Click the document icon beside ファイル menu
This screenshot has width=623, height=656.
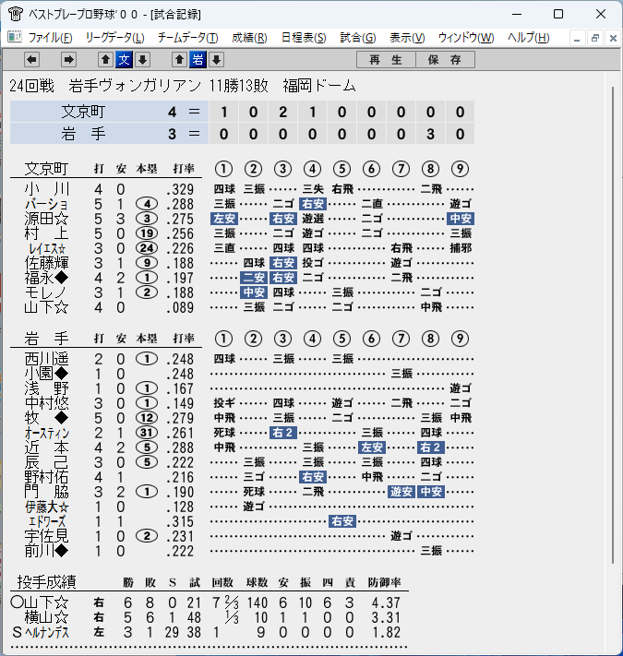pyautogui.click(x=15, y=38)
